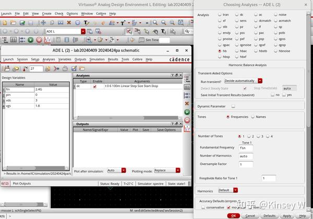Click red Stop icon on ADE right sidebar

pos(187,120)
